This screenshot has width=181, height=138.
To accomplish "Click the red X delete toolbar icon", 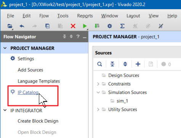I will [x=73, y=26].
